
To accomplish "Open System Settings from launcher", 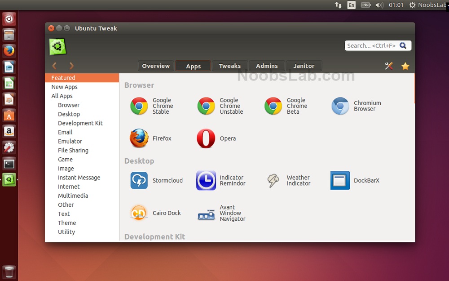I will point(9,147).
